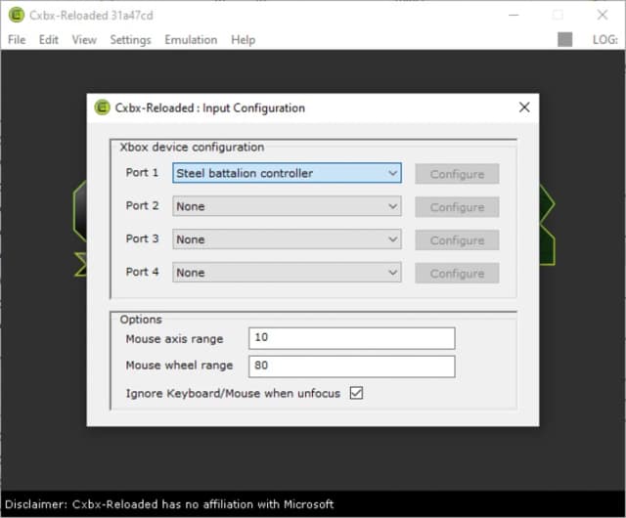Click Configure button for Port 2
The height and width of the screenshot is (518, 626).
tap(457, 207)
